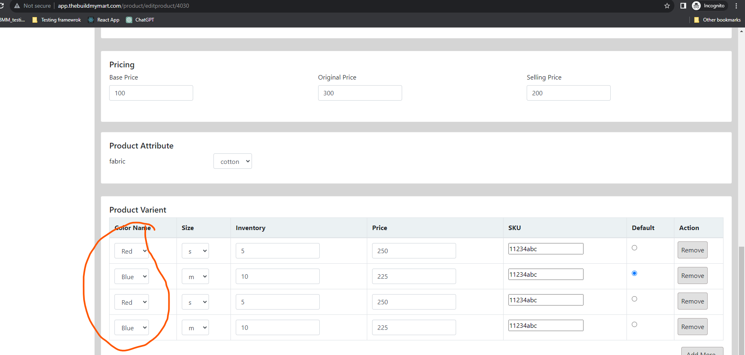The height and width of the screenshot is (355, 745).
Task: Open the Other bookmarks folder
Action: (x=717, y=20)
